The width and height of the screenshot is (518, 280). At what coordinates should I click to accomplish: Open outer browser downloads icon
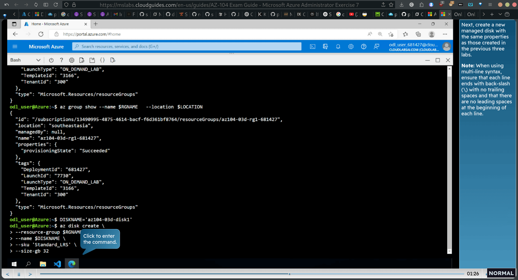[401, 5]
